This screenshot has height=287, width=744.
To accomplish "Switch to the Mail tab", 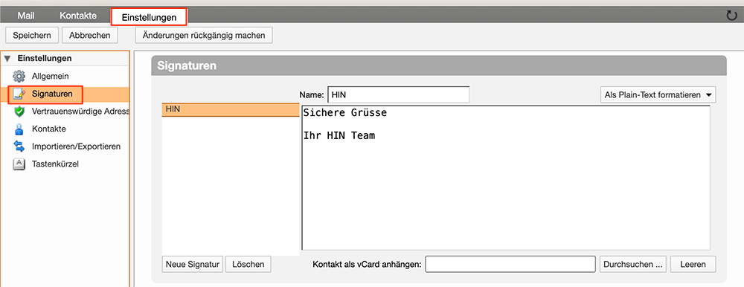I will click(x=26, y=16).
